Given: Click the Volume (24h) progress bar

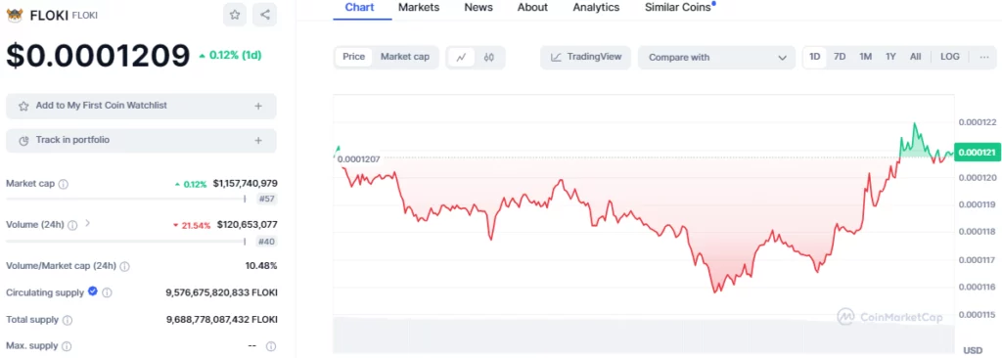Looking at the screenshot, I should pos(126,242).
